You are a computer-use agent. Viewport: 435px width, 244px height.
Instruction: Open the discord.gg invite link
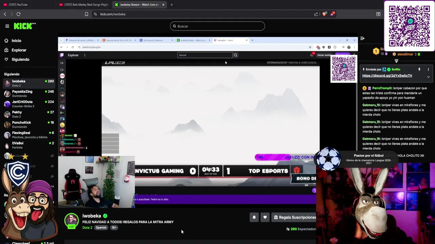387,76
